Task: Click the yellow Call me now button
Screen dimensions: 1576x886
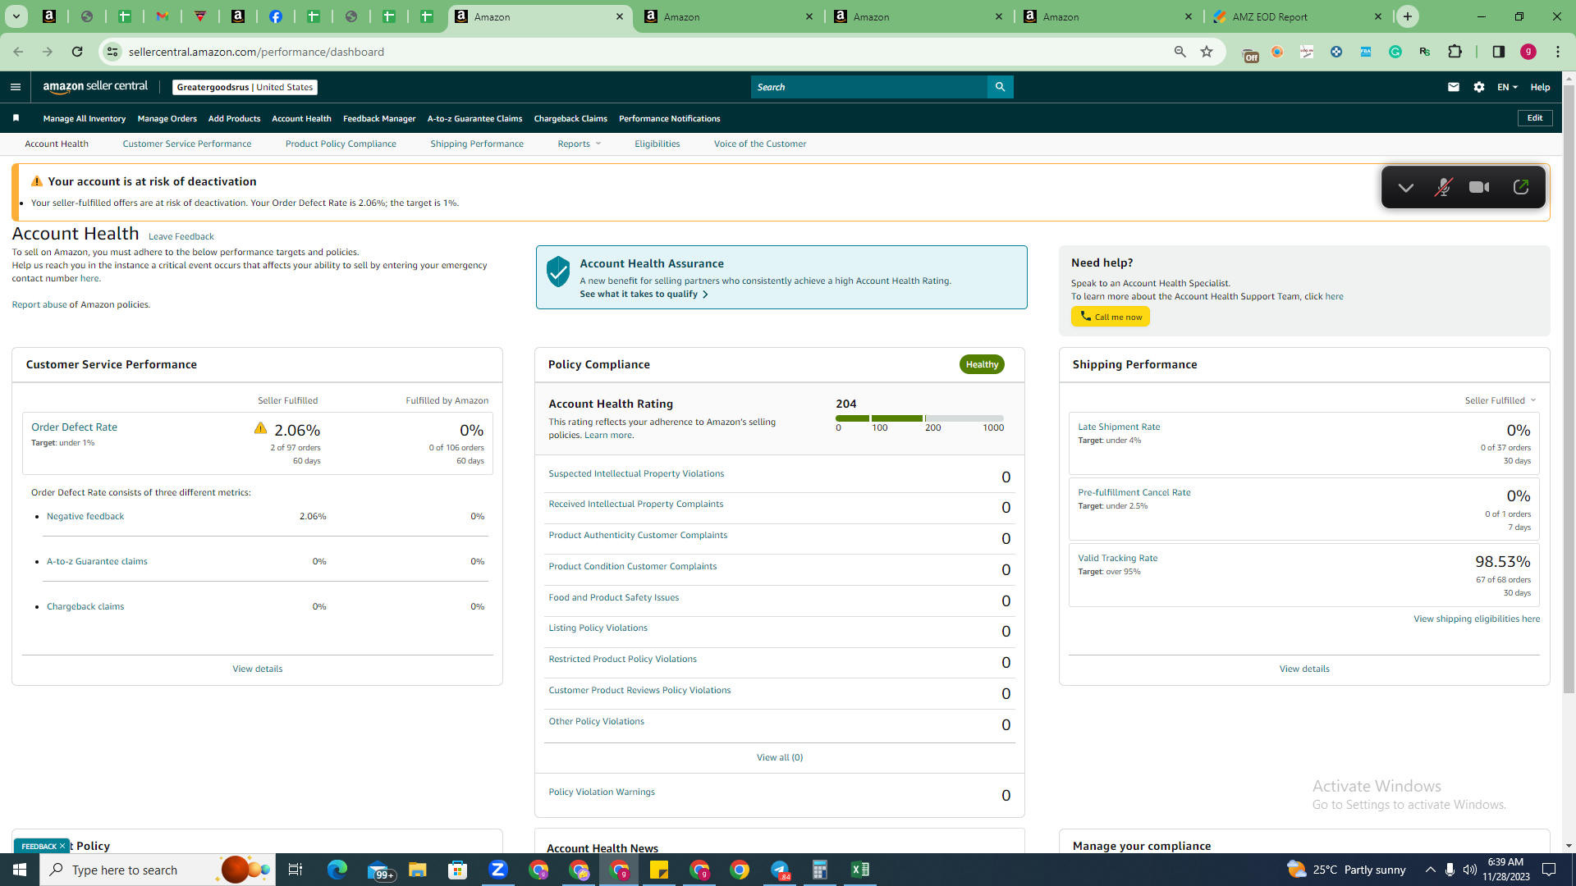Action: 1111,317
